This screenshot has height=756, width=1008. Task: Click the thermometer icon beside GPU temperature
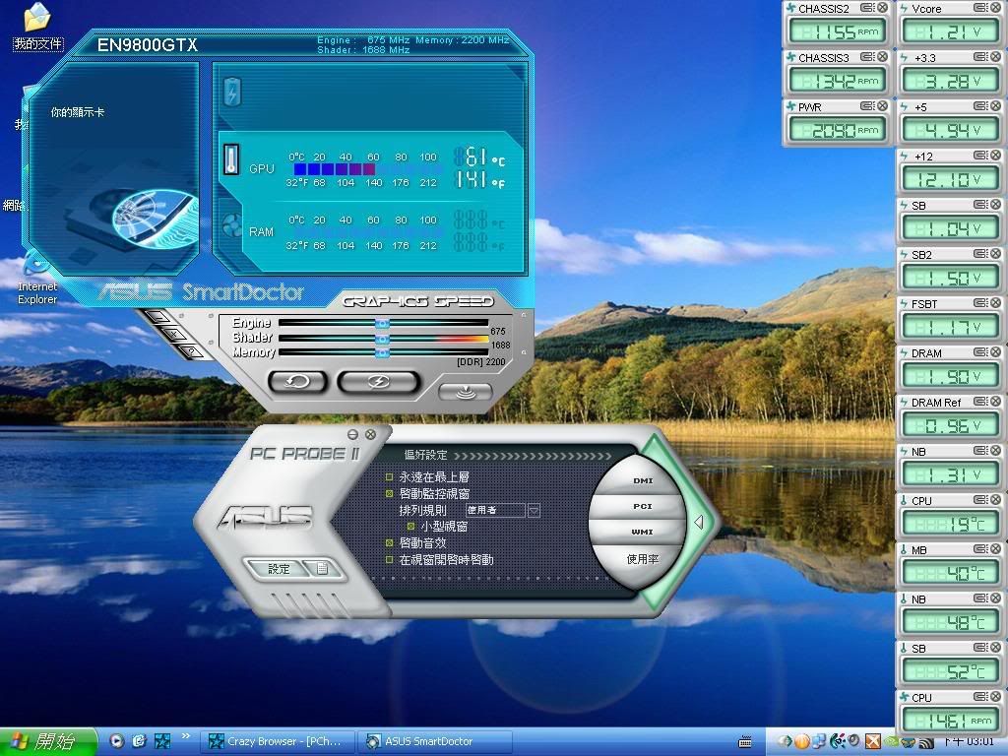[231, 158]
